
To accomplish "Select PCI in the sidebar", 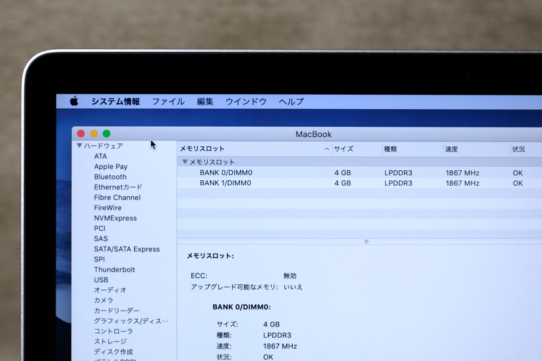I will [100, 228].
